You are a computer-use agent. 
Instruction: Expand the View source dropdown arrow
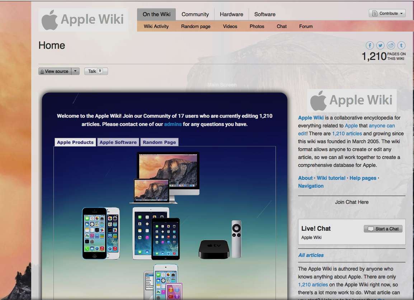(x=75, y=71)
